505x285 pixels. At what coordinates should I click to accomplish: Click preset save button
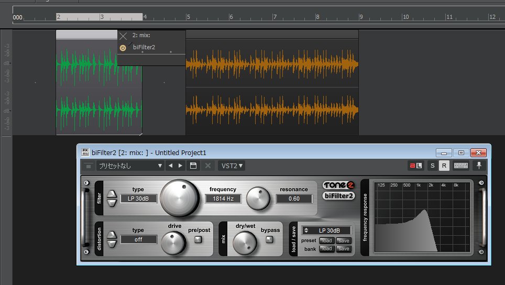click(344, 240)
